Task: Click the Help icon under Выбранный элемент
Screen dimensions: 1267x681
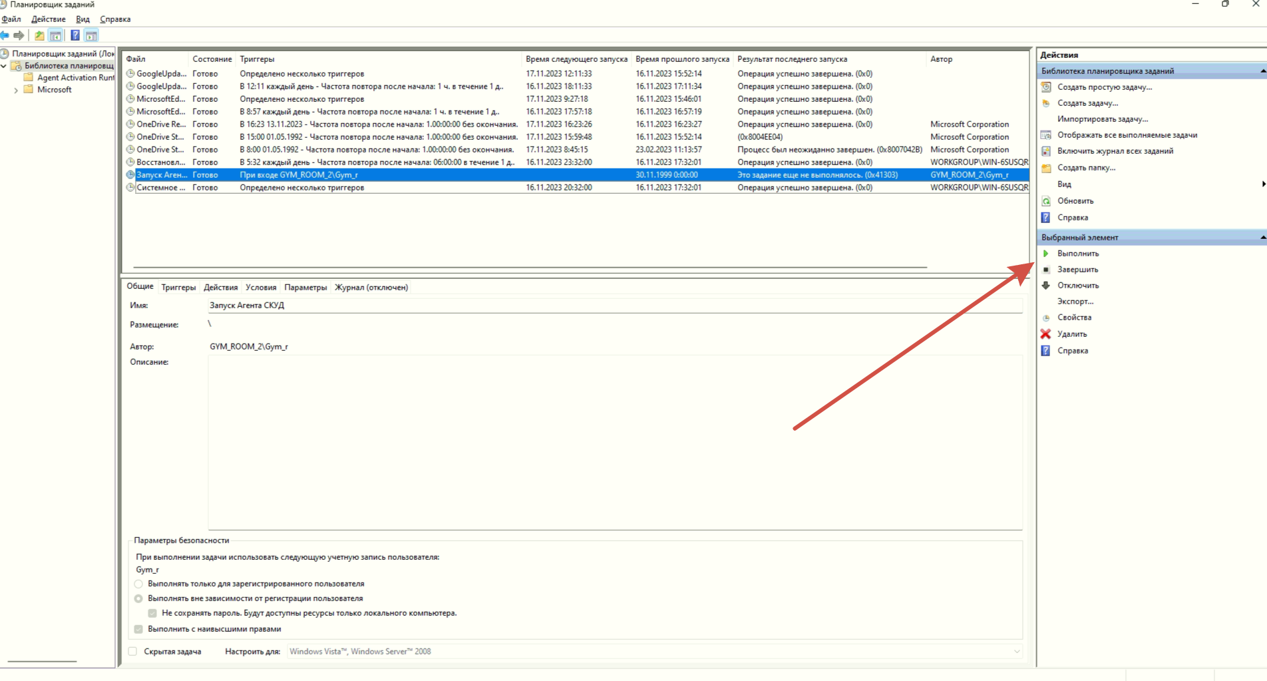Action: pos(1046,351)
